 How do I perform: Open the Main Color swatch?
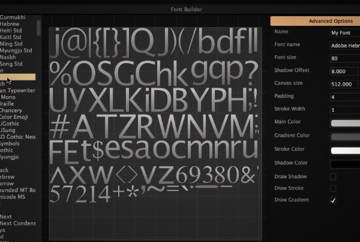click(x=346, y=123)
